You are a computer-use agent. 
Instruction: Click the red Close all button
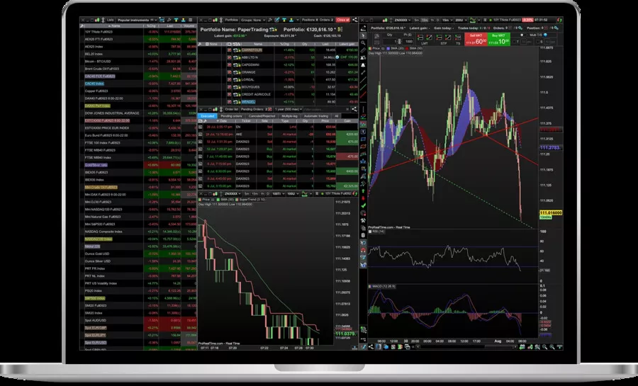tap(343, 20)
